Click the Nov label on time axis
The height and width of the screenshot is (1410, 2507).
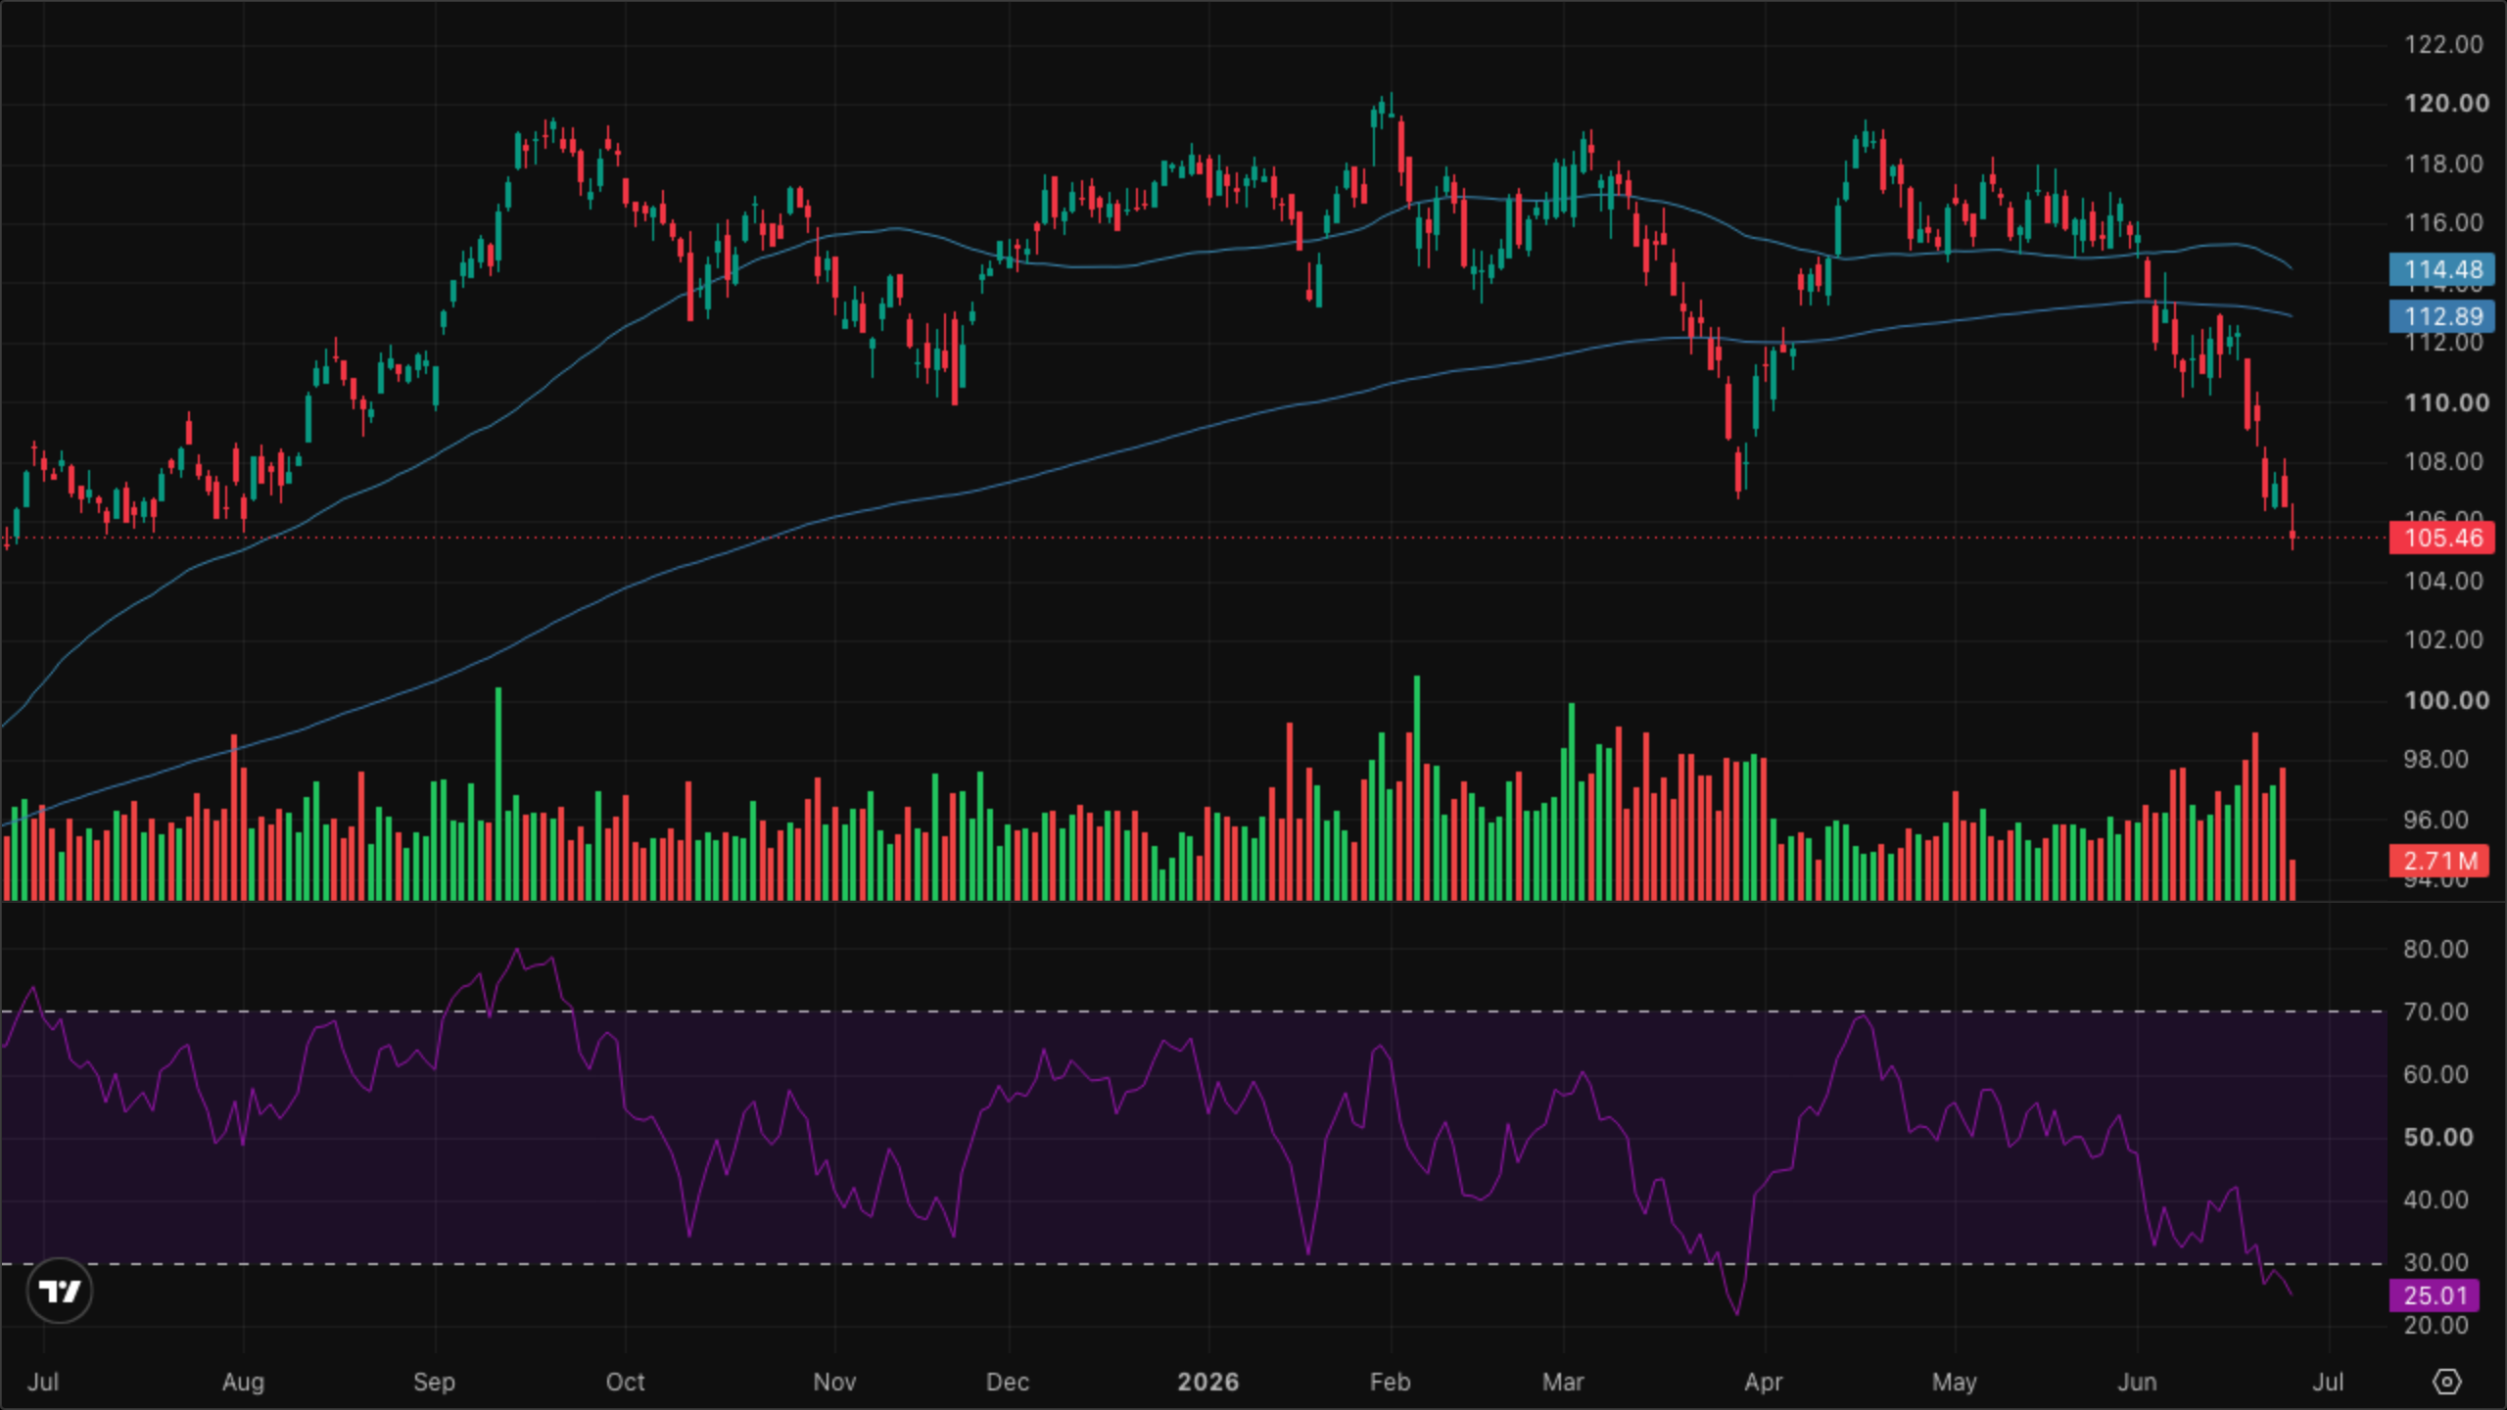coord(834,1382)
